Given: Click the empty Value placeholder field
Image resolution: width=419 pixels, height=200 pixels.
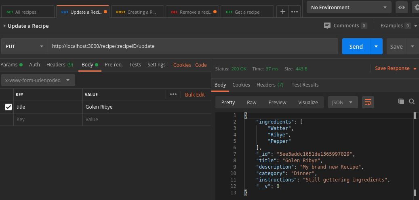Looking at the screenshot, I should point(146,119).
